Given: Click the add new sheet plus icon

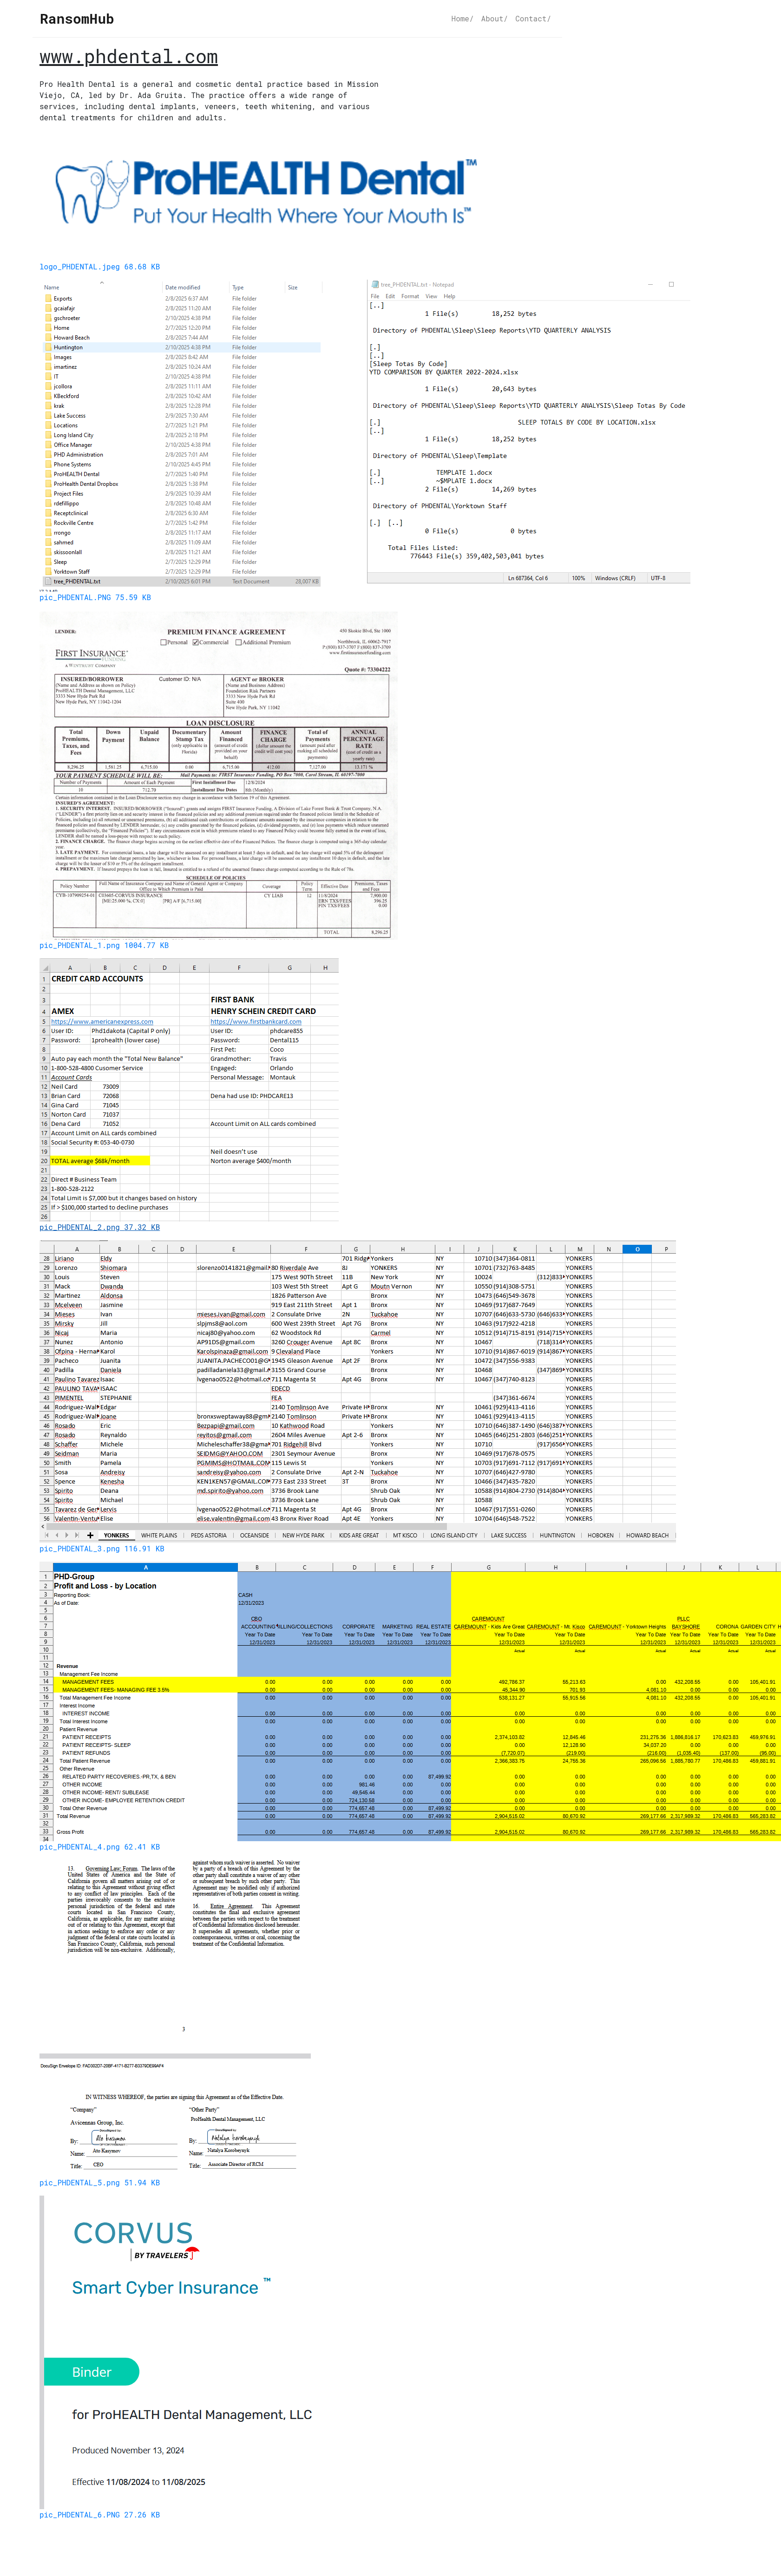Looking at the screenshot, I should [x=90, y=1535].
